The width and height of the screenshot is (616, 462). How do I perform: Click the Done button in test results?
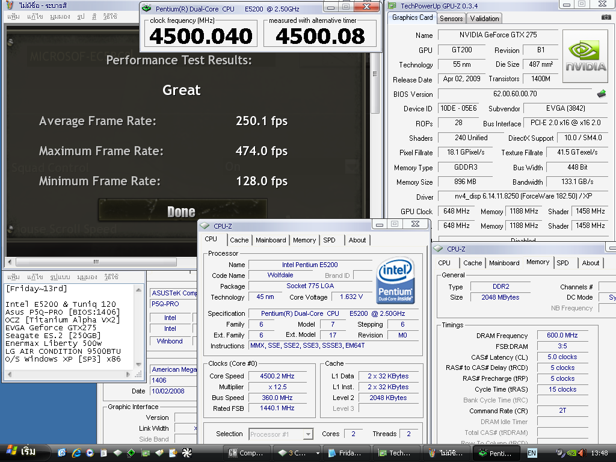[x=182, y=211]
